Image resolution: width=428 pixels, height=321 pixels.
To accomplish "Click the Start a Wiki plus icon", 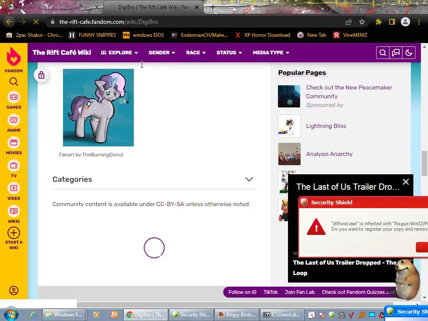I will point(14,233).
